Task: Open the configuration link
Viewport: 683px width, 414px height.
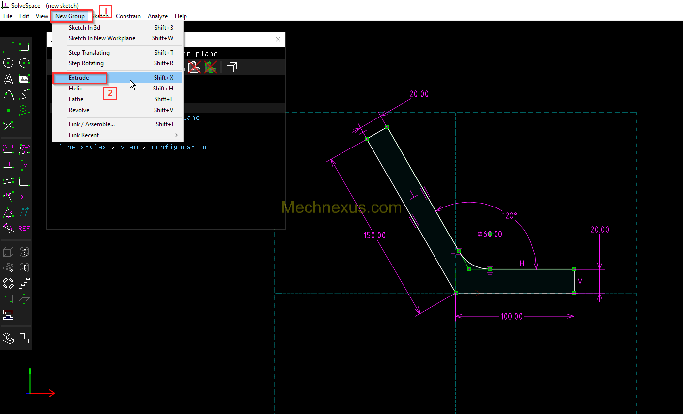Action: tap(180, 147)
